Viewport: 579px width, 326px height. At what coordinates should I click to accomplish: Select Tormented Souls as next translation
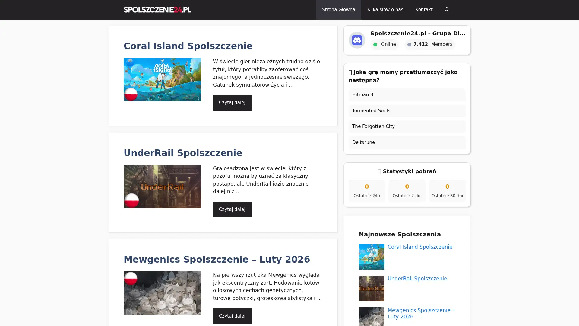coord(407,111)
